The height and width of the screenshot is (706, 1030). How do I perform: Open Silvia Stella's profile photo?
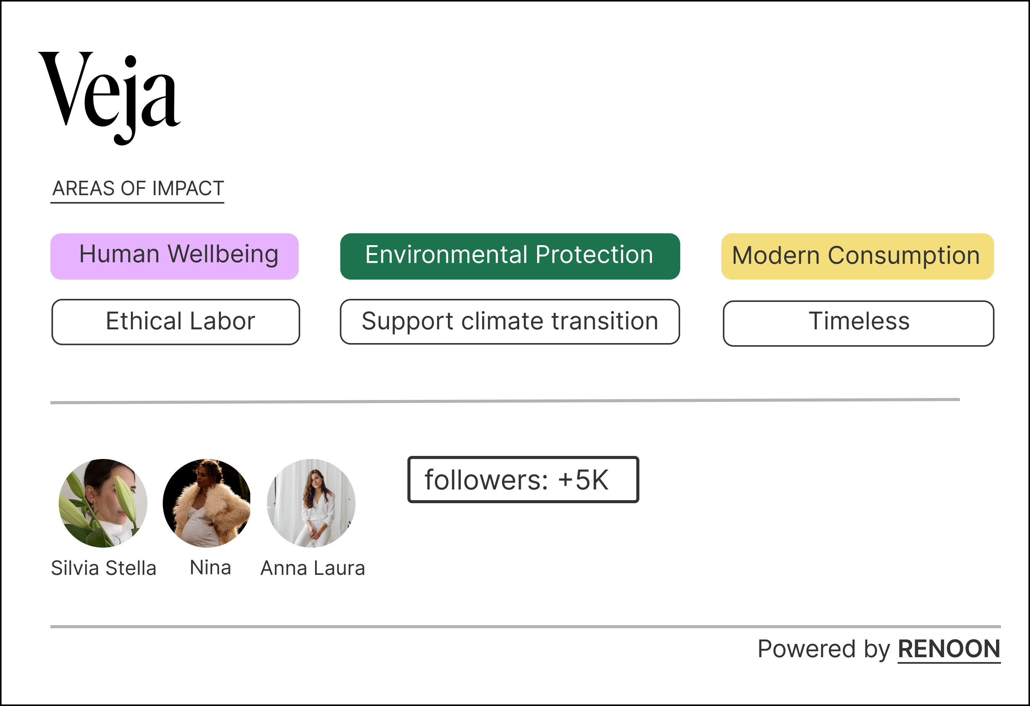tap(103, 503)
